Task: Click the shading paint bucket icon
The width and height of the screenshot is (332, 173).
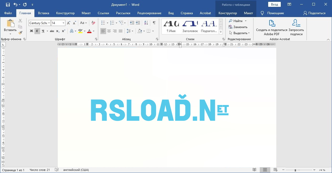Action: [140, 31]
